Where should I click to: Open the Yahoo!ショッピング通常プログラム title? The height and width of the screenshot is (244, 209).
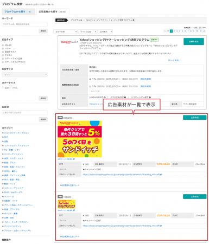click(115, 40)
